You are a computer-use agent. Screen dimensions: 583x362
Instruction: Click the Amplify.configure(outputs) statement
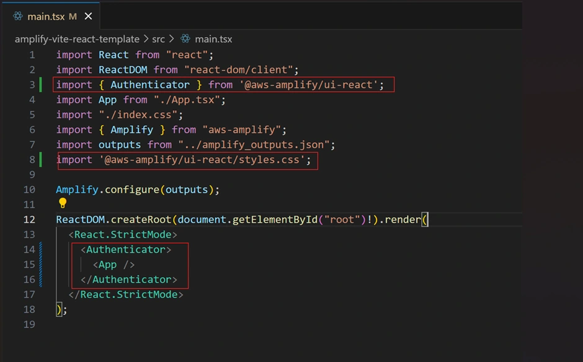pyautogui.click(x=138, y=189)
